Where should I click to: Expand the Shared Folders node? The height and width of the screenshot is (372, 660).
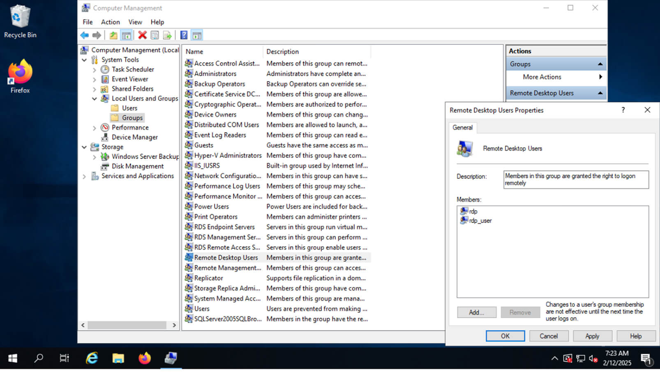tap(95, 89)
